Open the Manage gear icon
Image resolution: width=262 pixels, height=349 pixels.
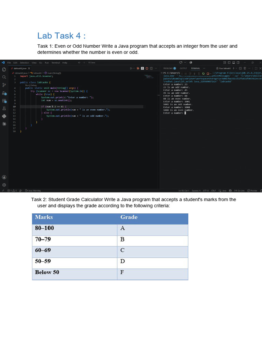(4, 185)
